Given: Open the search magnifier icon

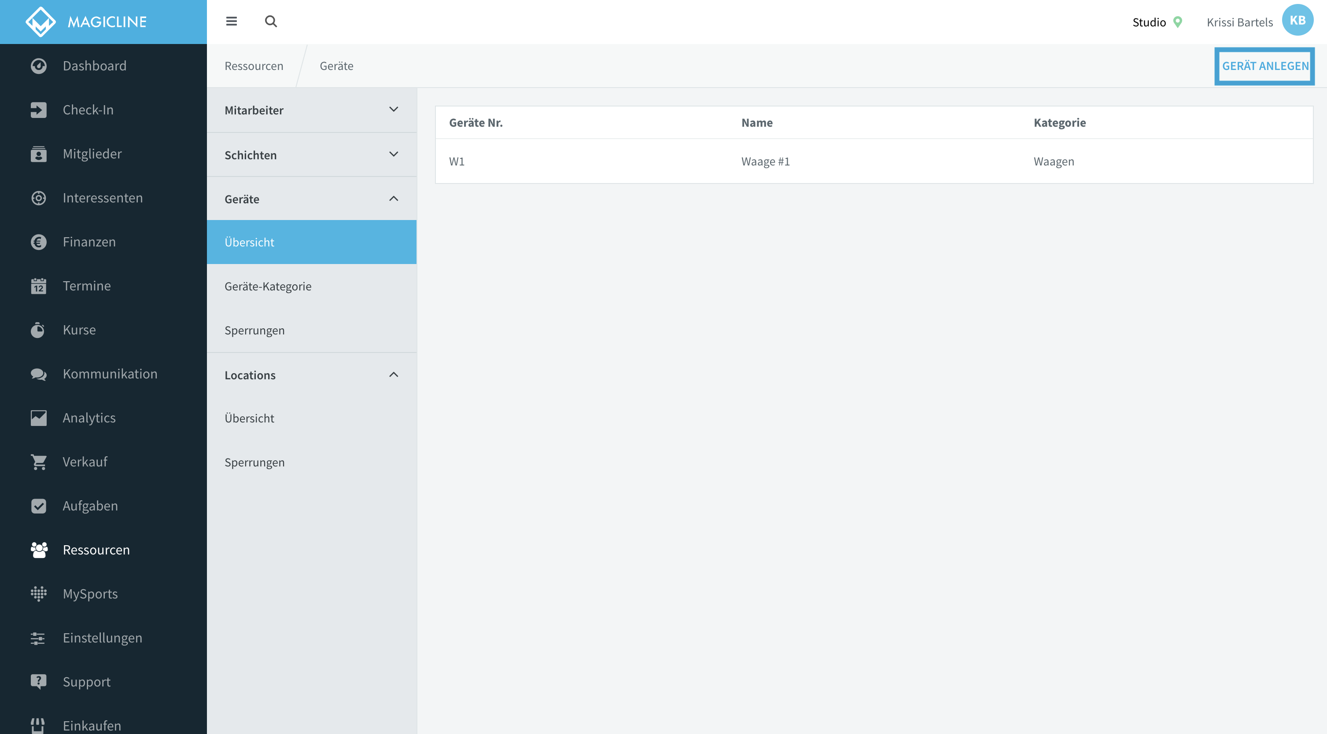Looking at the screenshot, I should click(271, 21).
